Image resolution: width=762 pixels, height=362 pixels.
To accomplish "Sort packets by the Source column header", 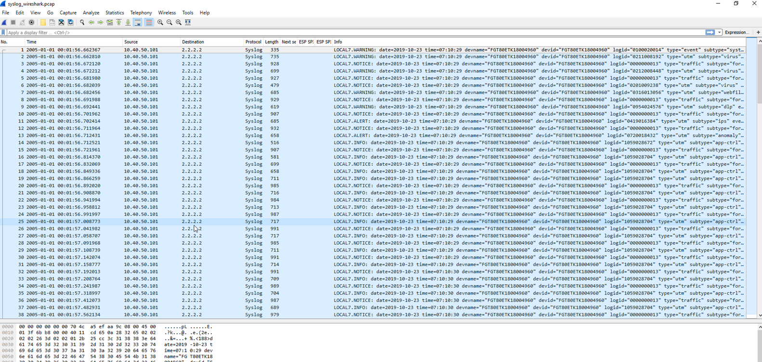I will tap(152, 42).
